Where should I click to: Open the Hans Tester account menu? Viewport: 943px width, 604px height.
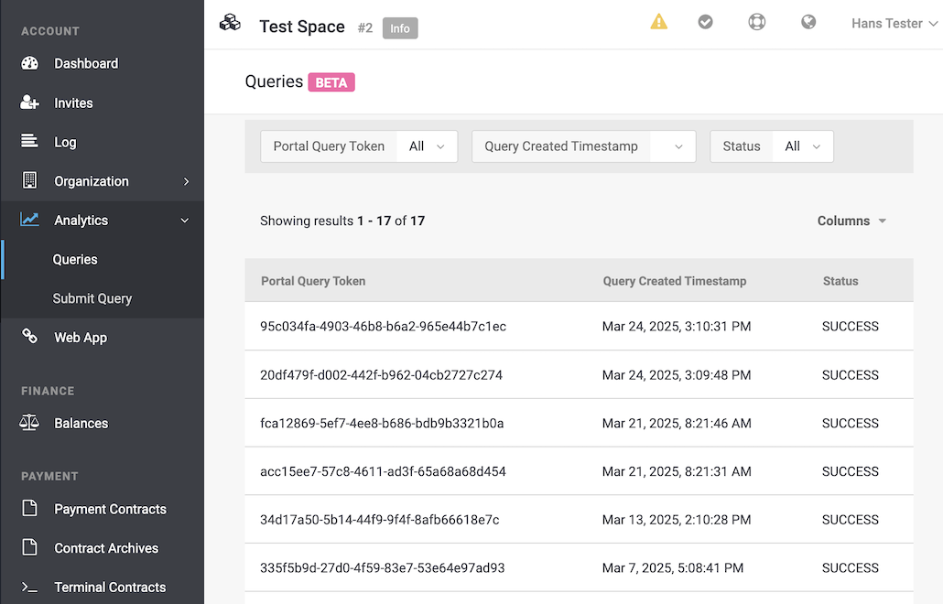[x=893, y=23]
